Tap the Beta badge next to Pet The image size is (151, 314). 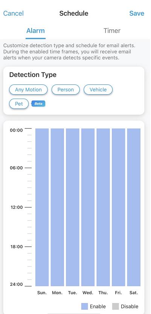[38, 104]
